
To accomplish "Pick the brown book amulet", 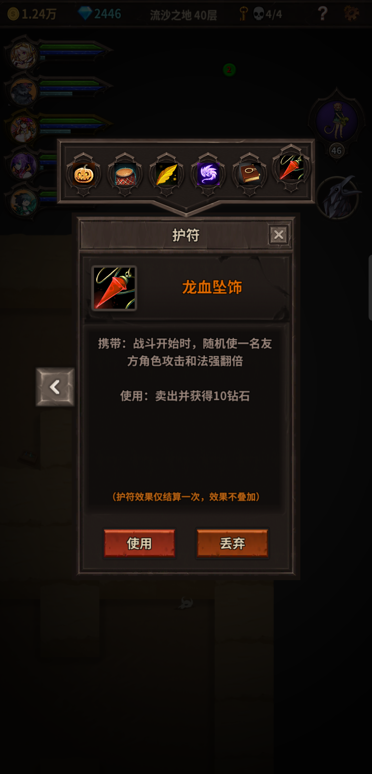I will click(250, 174).
